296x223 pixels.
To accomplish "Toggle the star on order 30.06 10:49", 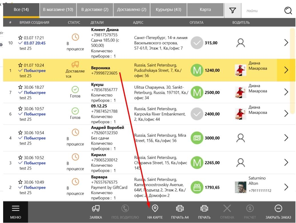I will click(x=20, y=182).
